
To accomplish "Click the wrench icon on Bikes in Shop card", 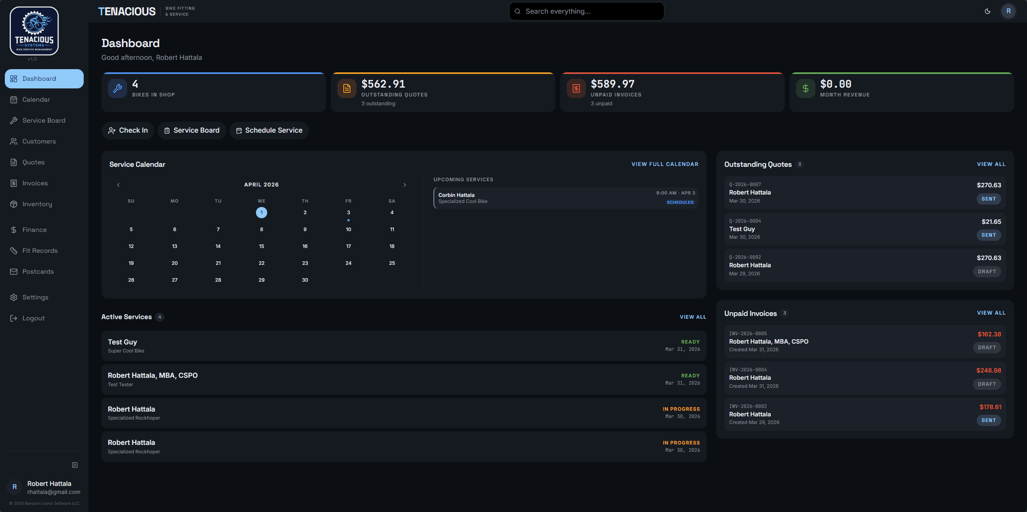I will (117, 88).
